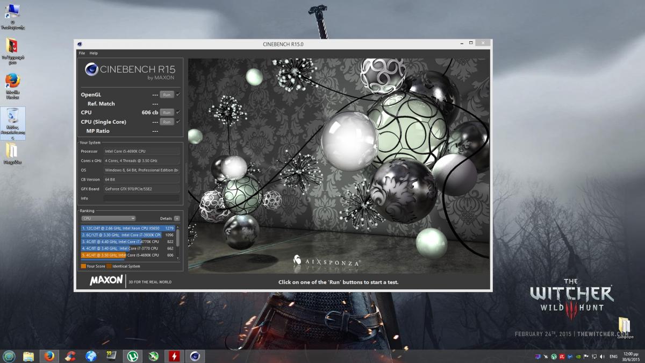Switch to Firefox in the taskbar
The height and width of the screenshot is (363, 645).
click(49, 356)
